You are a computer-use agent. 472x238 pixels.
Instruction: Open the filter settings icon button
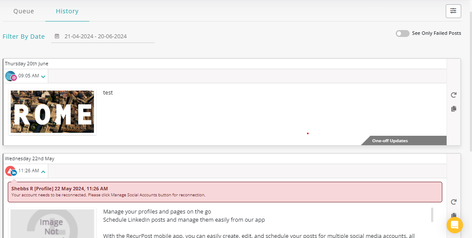(x=453, y=11)
